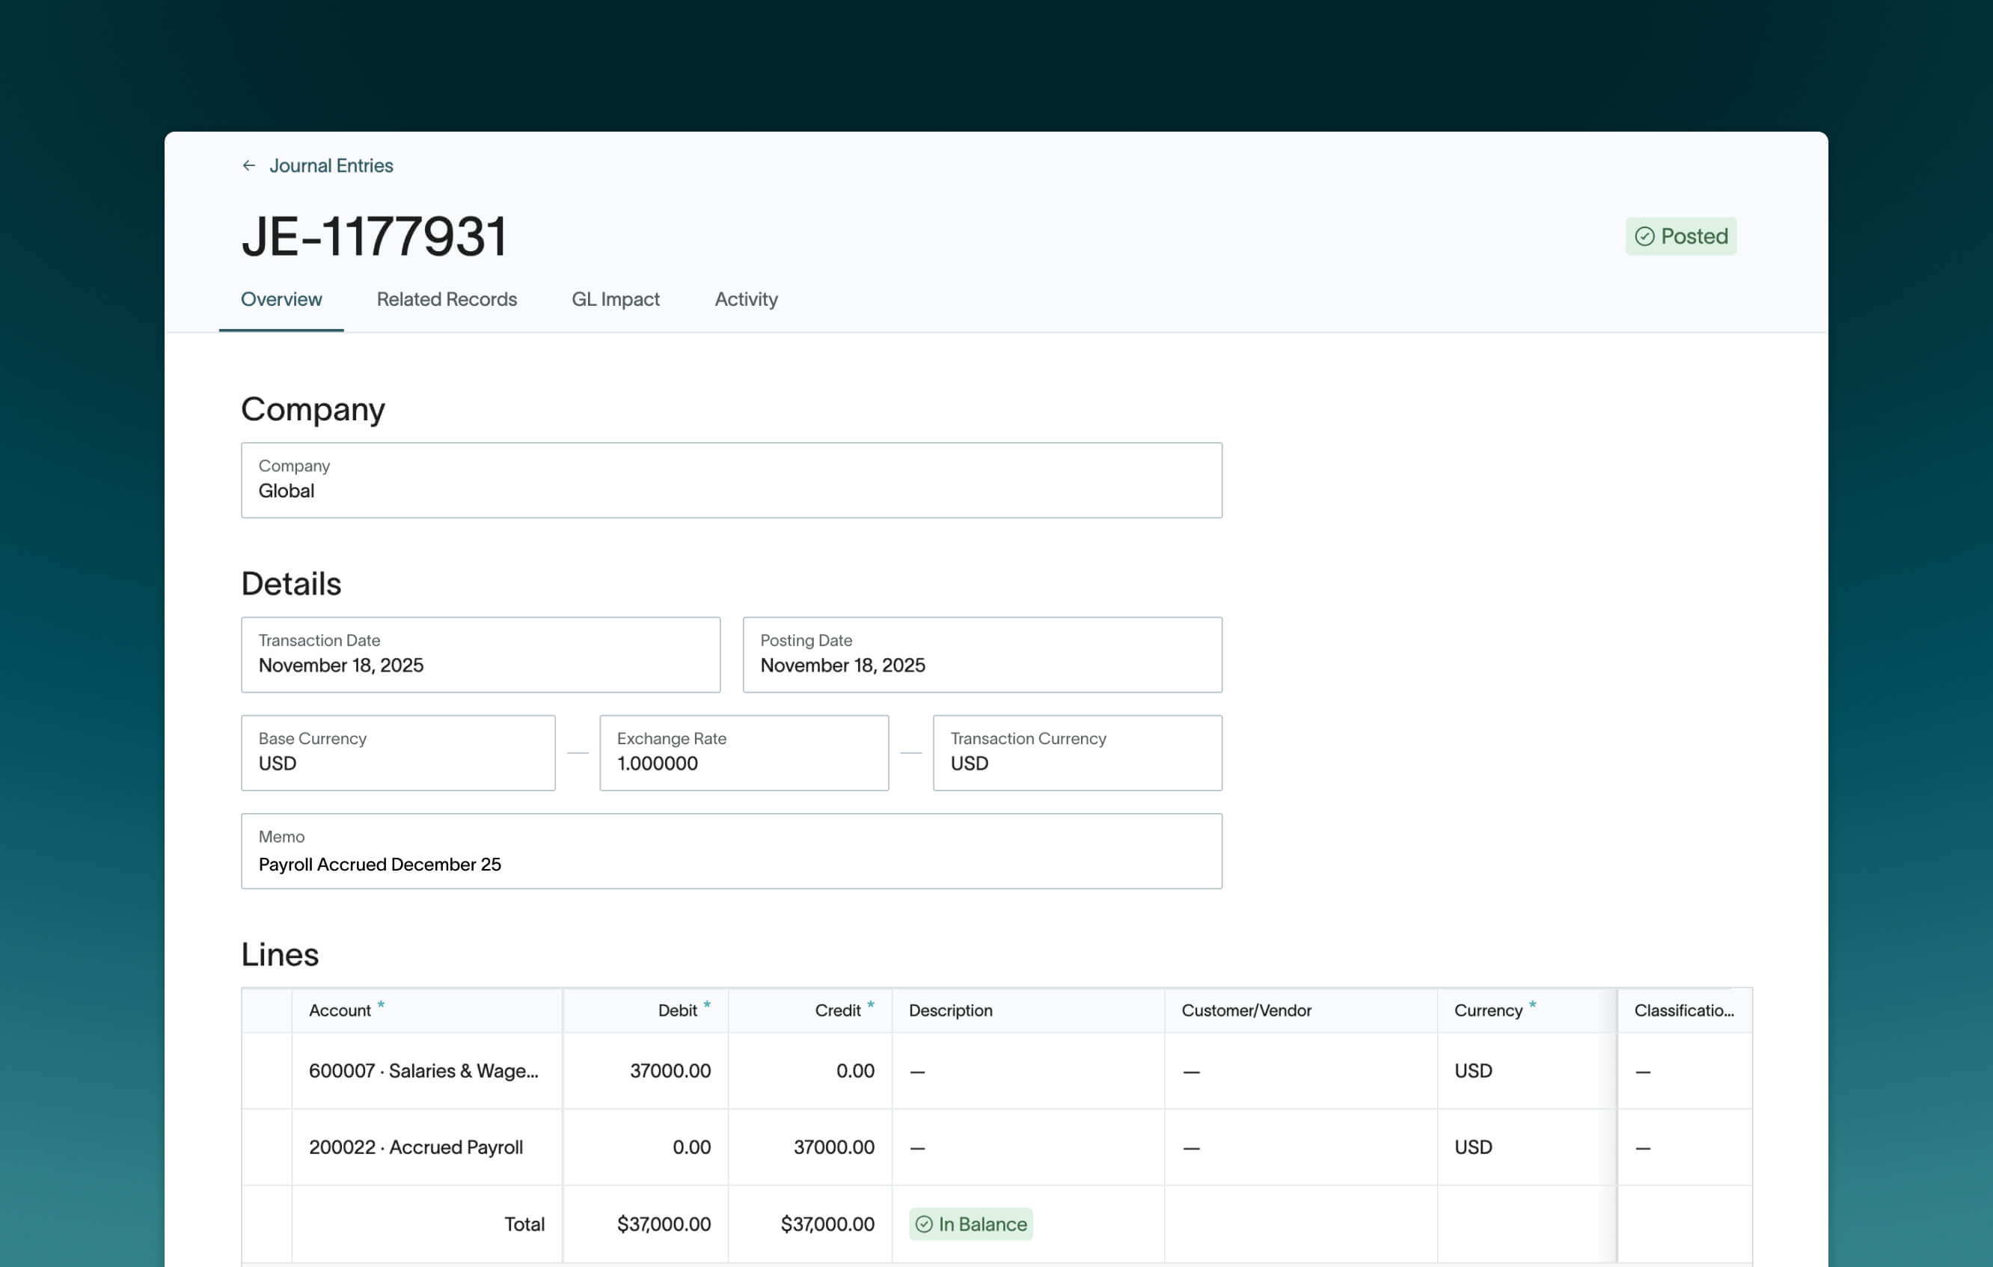Click the Exchange Rate field
This screenshot has height=1267, width=1993.
tap(743, 752)
